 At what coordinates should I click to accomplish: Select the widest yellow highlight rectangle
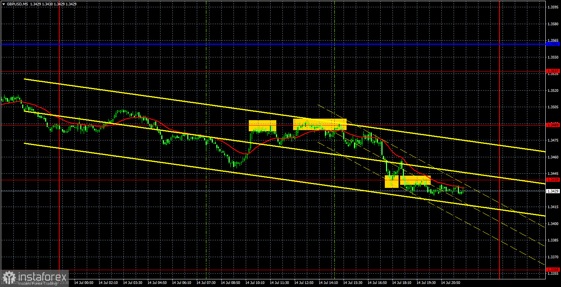(x=320, y=124)
